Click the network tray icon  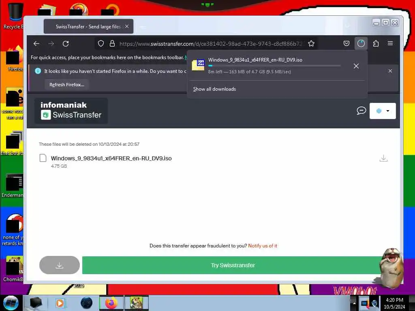click(x=365, y=303)
